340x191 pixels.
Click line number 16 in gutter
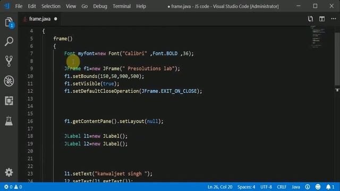[30, 121]
